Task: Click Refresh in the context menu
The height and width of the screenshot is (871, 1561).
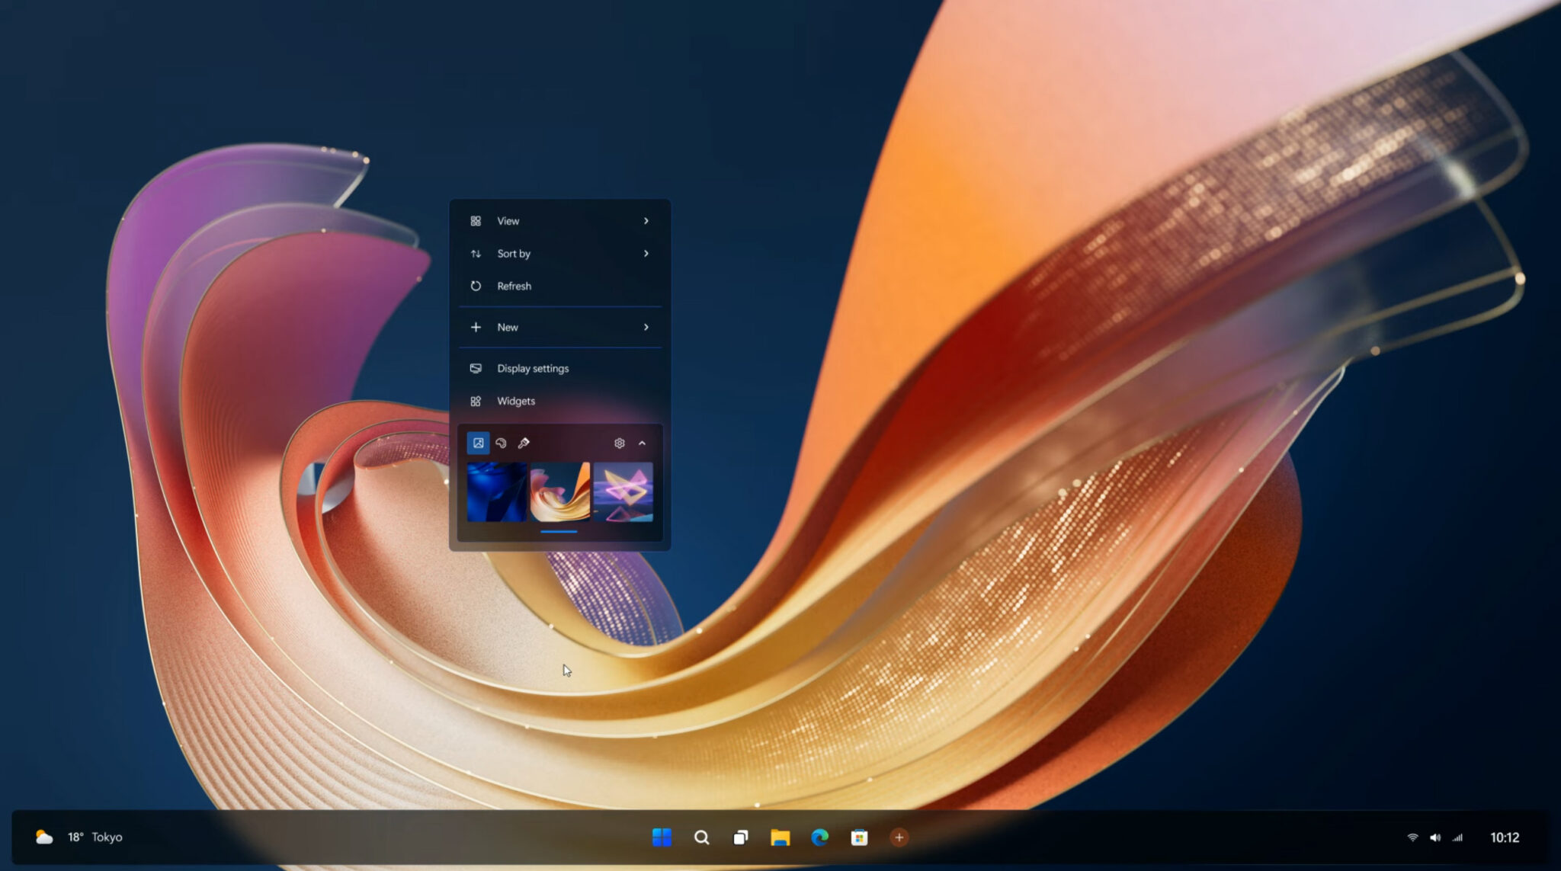Action: [514, 286]
